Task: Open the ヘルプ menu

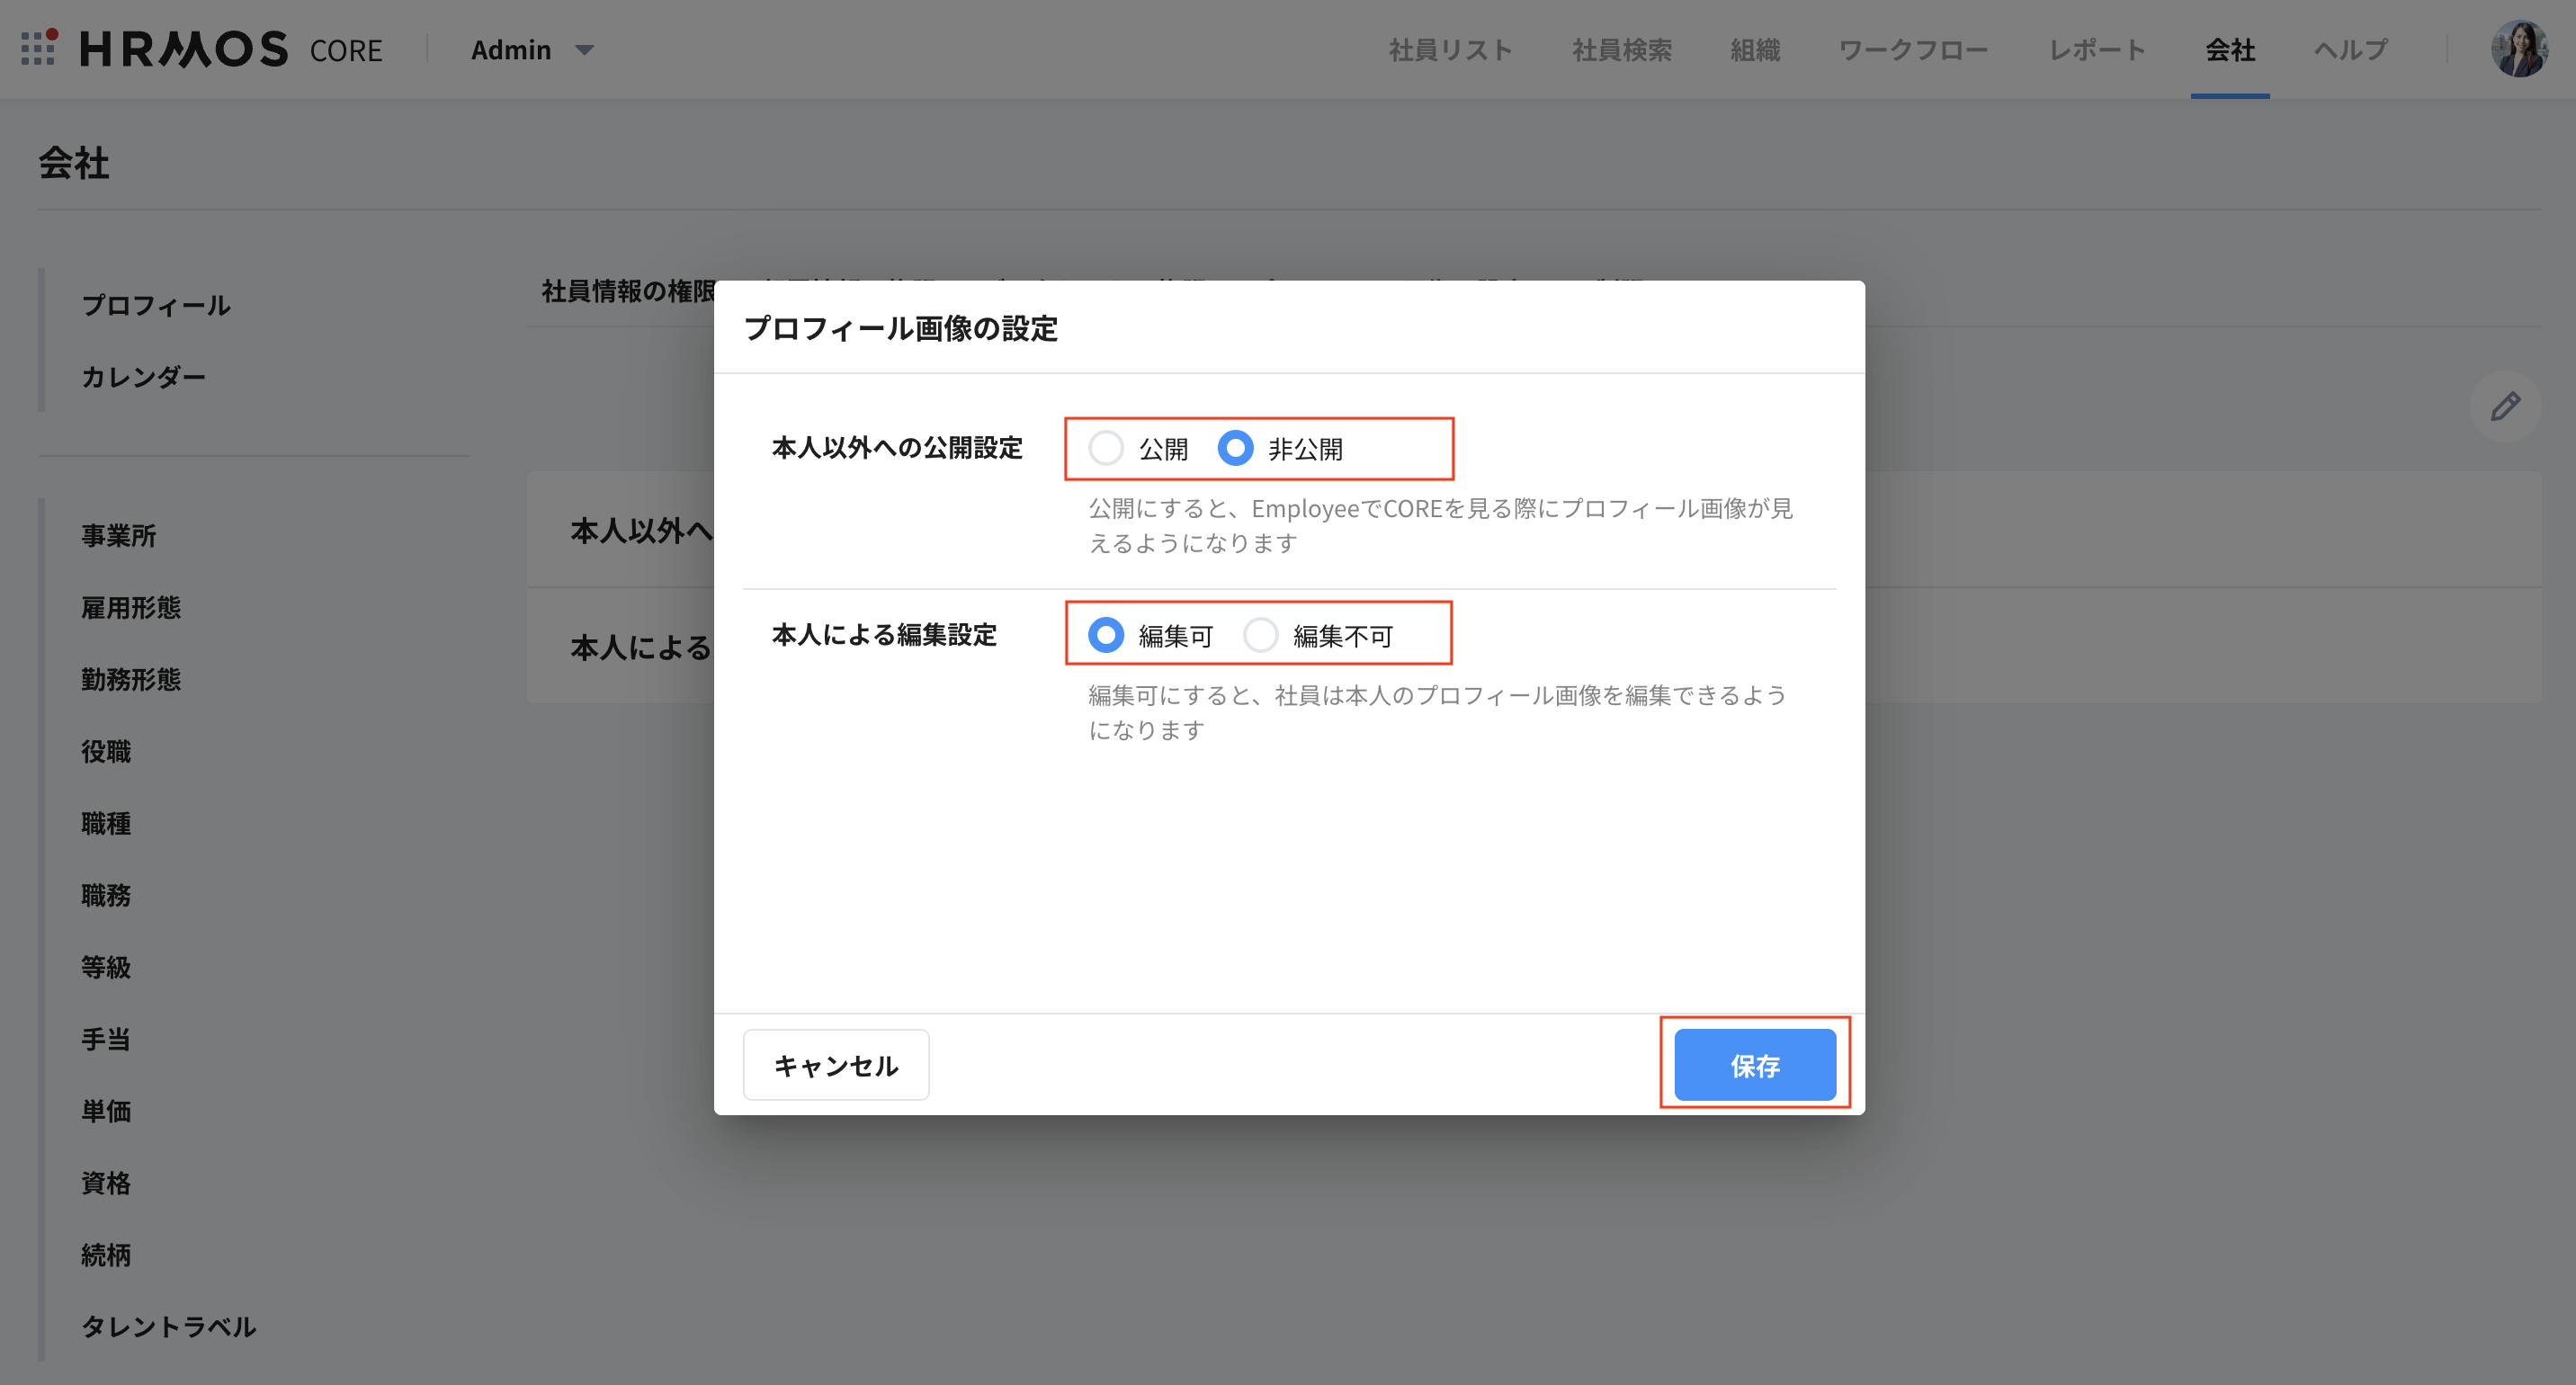Action: click(2350, 50)
